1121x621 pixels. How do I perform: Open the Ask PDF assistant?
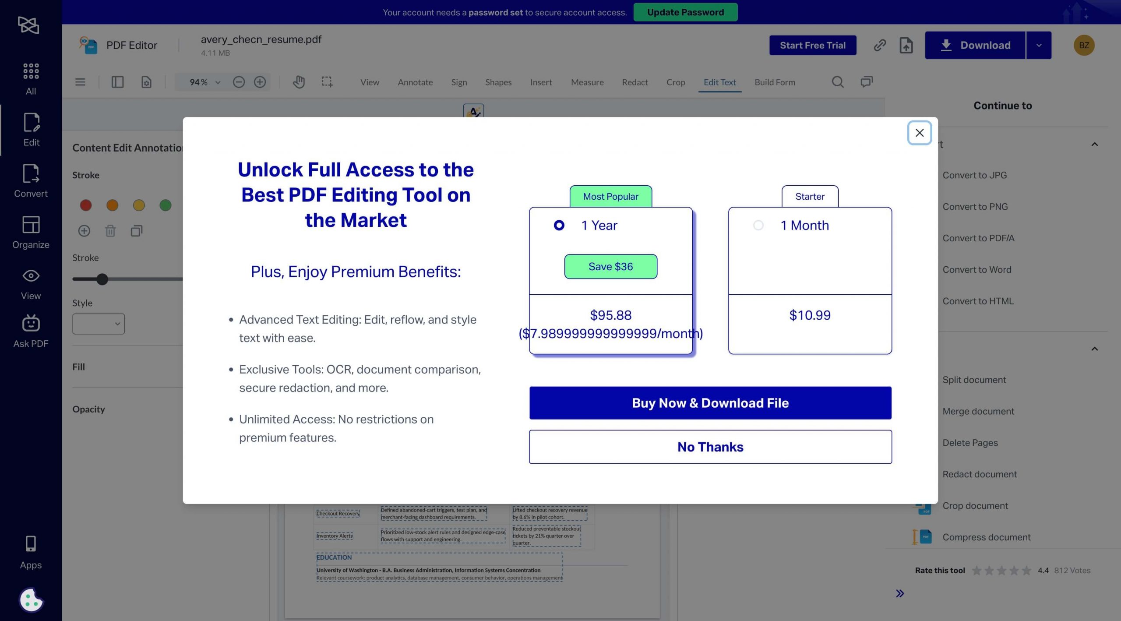(31, 332)
